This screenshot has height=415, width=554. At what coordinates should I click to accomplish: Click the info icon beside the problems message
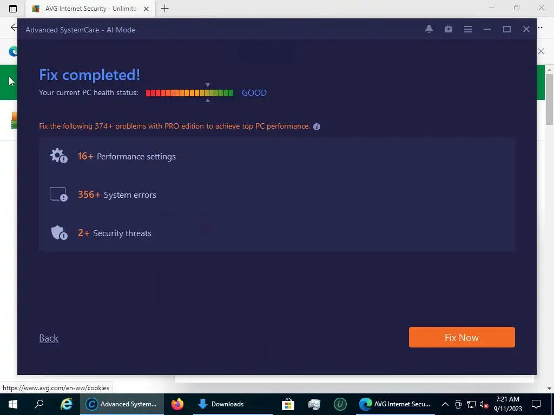316,126
